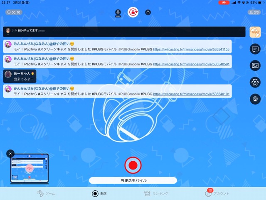The height and width of the screenshot is (200, 266).
Task: Tap #スクリーンキャス hashtag in comment with link 535540591
Action: click(x=52, y=64)
